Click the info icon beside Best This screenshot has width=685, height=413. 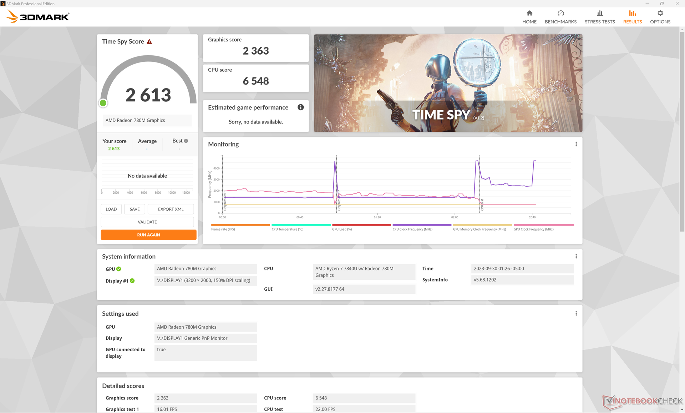186,141
